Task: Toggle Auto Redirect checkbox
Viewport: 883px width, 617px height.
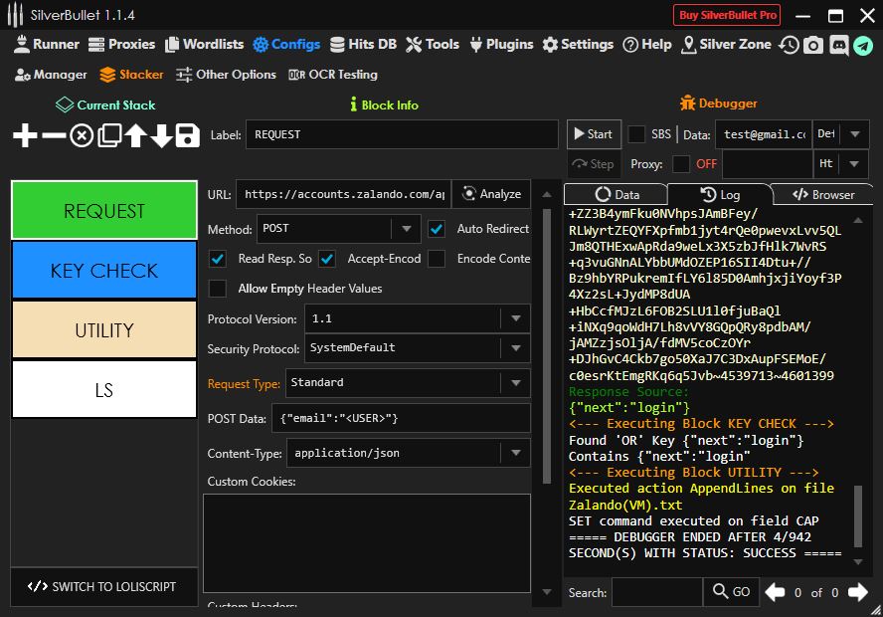Action: click(x=437, y=229)
